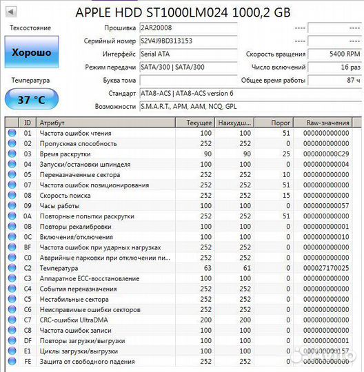Viewport: 364px width, 372px height.
Task: Click the Интерфейс field Serial ATA
Action: [x=188, y=54]
